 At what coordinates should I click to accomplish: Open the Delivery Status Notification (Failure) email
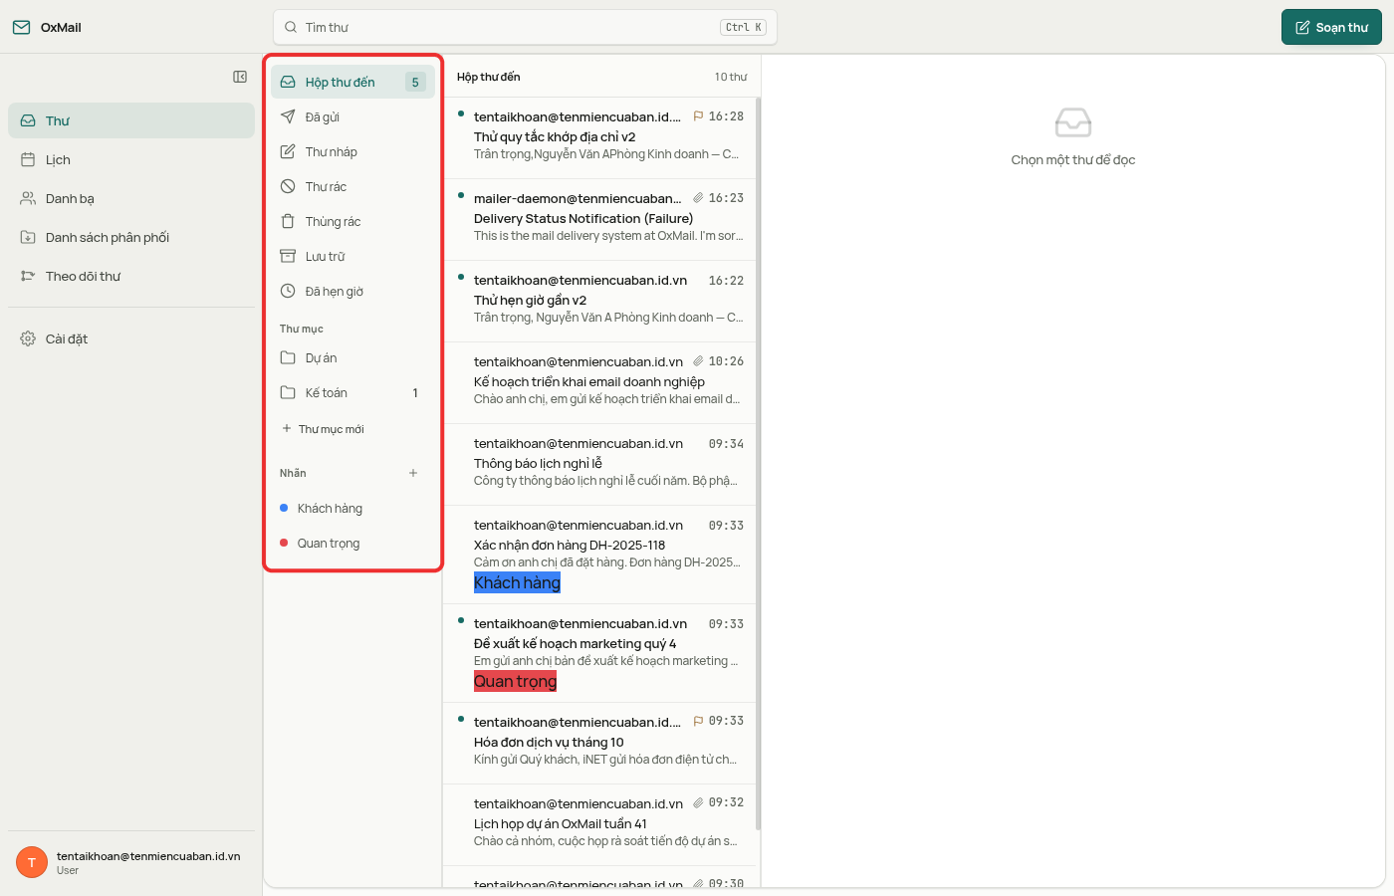click(600, 219)
